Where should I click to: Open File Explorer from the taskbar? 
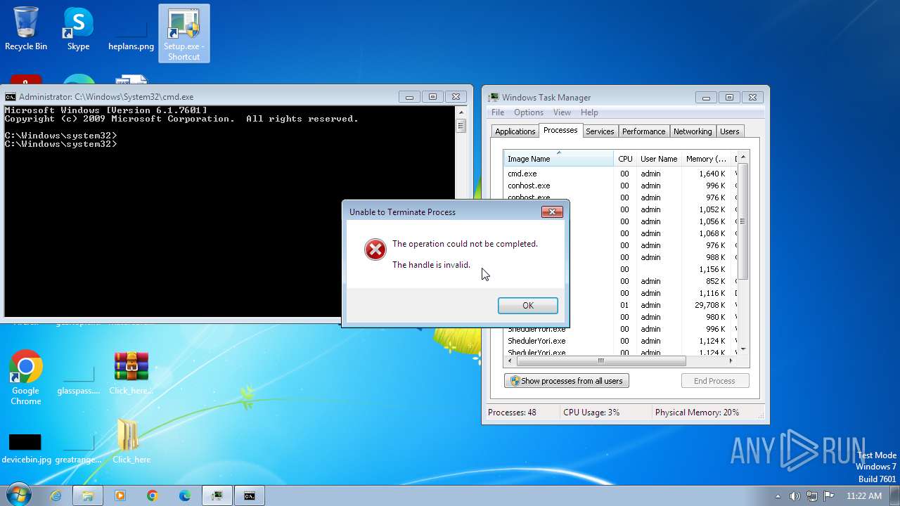(x=88, y=495)
